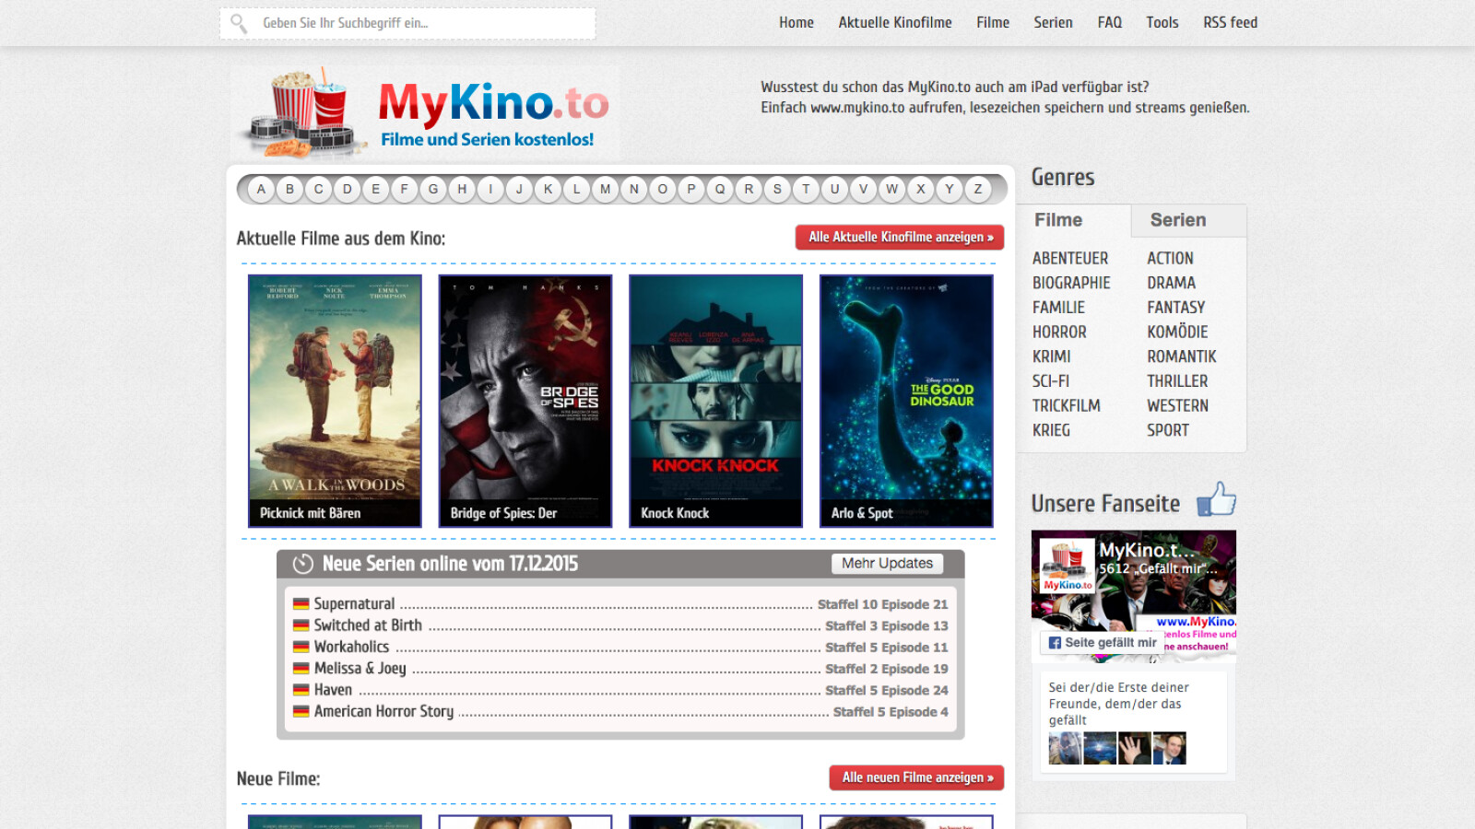Select FANTASY genre
Viewport: 1475px width, 829px height.
[x=1176, y=308]
